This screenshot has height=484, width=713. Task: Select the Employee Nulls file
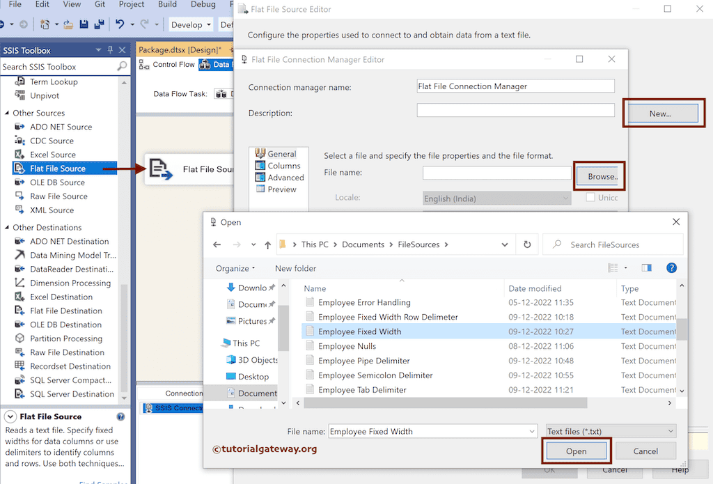pos(346,346)
